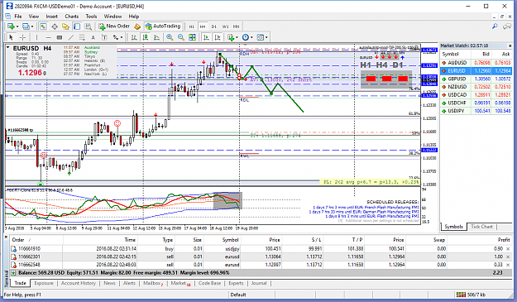Switch to the Tick Chart tab
The width and height of the screenshot is (517, 302).
pos(481,227)
